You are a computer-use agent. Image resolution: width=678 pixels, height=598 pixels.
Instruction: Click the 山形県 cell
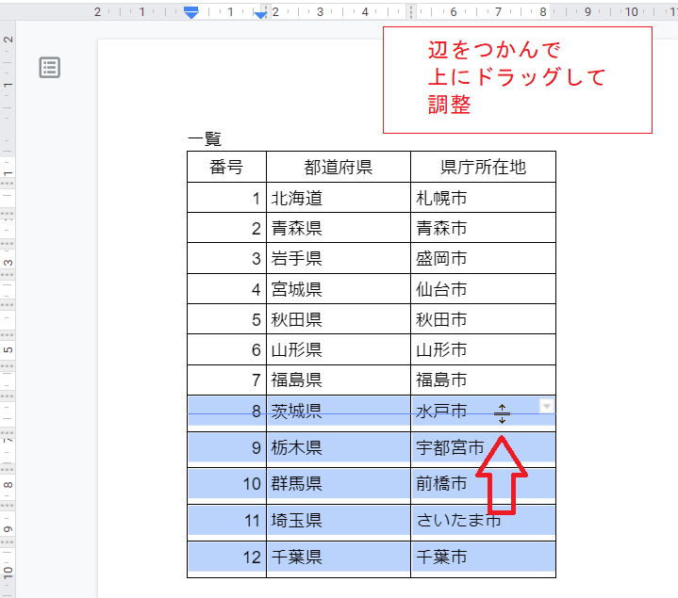point(339,349)
